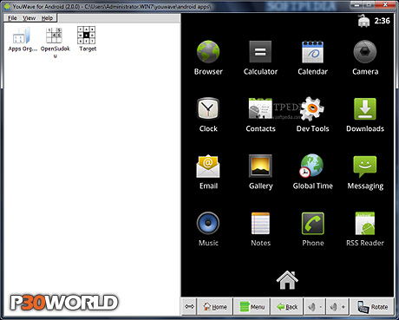Open the Contacts app
399x320 pixels.
(x=260, y=108)
